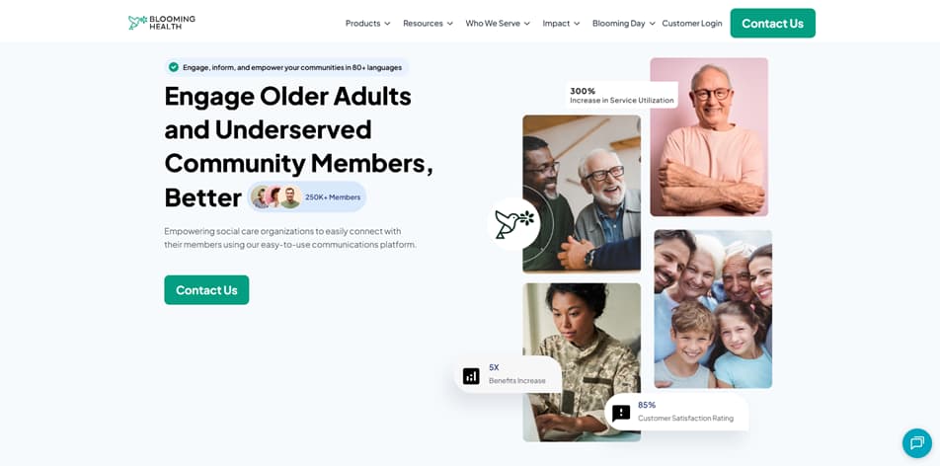Click the hero Contact Us button
Screen dimensions: 940x466
[x=206, y=290]
